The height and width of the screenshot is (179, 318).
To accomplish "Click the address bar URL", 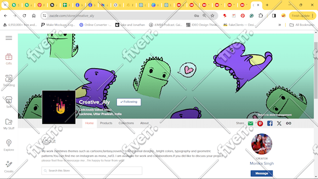I will (72, 15).
